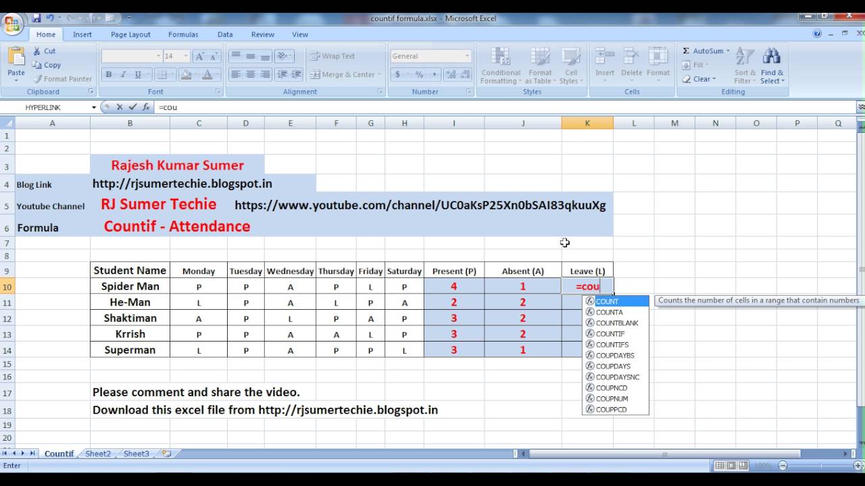Cut the selection with Cut
Screen dimensions: 865x486
(x=45, y=51)
